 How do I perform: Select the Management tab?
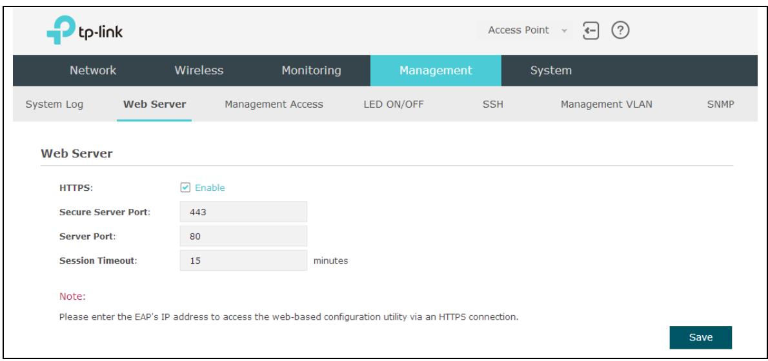coord(436,70)
